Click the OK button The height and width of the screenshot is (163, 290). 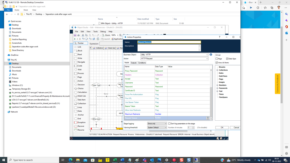pyautogui.click(x=222, y=128)
